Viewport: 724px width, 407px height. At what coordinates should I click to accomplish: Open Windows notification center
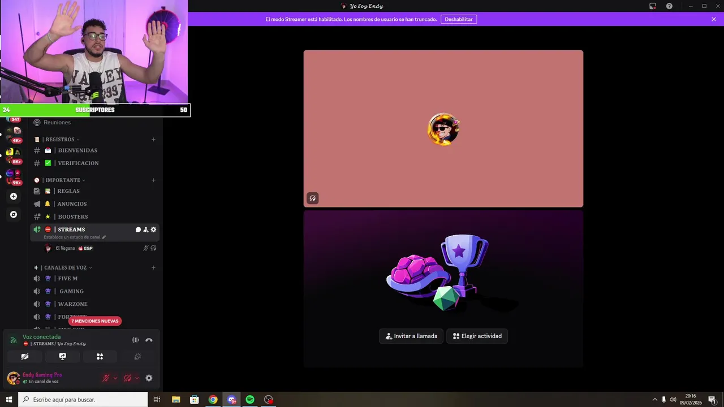(x=712, y=400)
